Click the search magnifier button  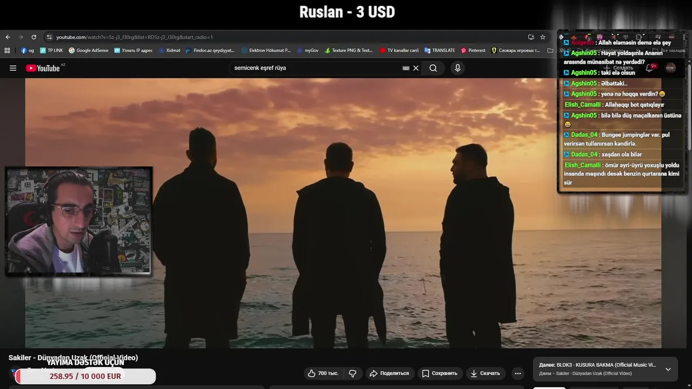pyautogui.click(x=433, y=68)
